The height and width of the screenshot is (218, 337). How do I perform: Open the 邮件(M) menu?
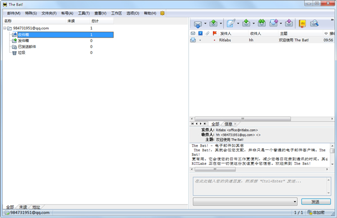tap(13, 13)
